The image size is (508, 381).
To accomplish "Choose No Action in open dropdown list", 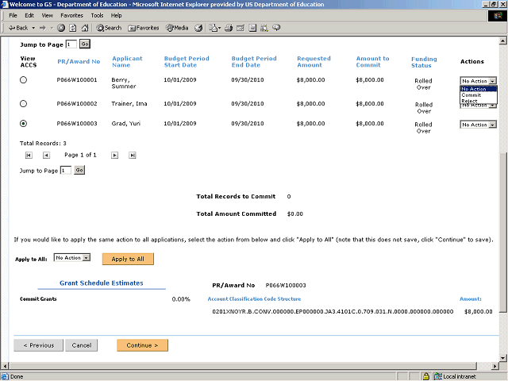I will (479, 89).
